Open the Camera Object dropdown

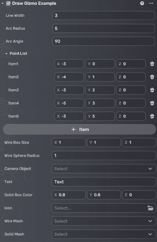(x=104, y=169)
